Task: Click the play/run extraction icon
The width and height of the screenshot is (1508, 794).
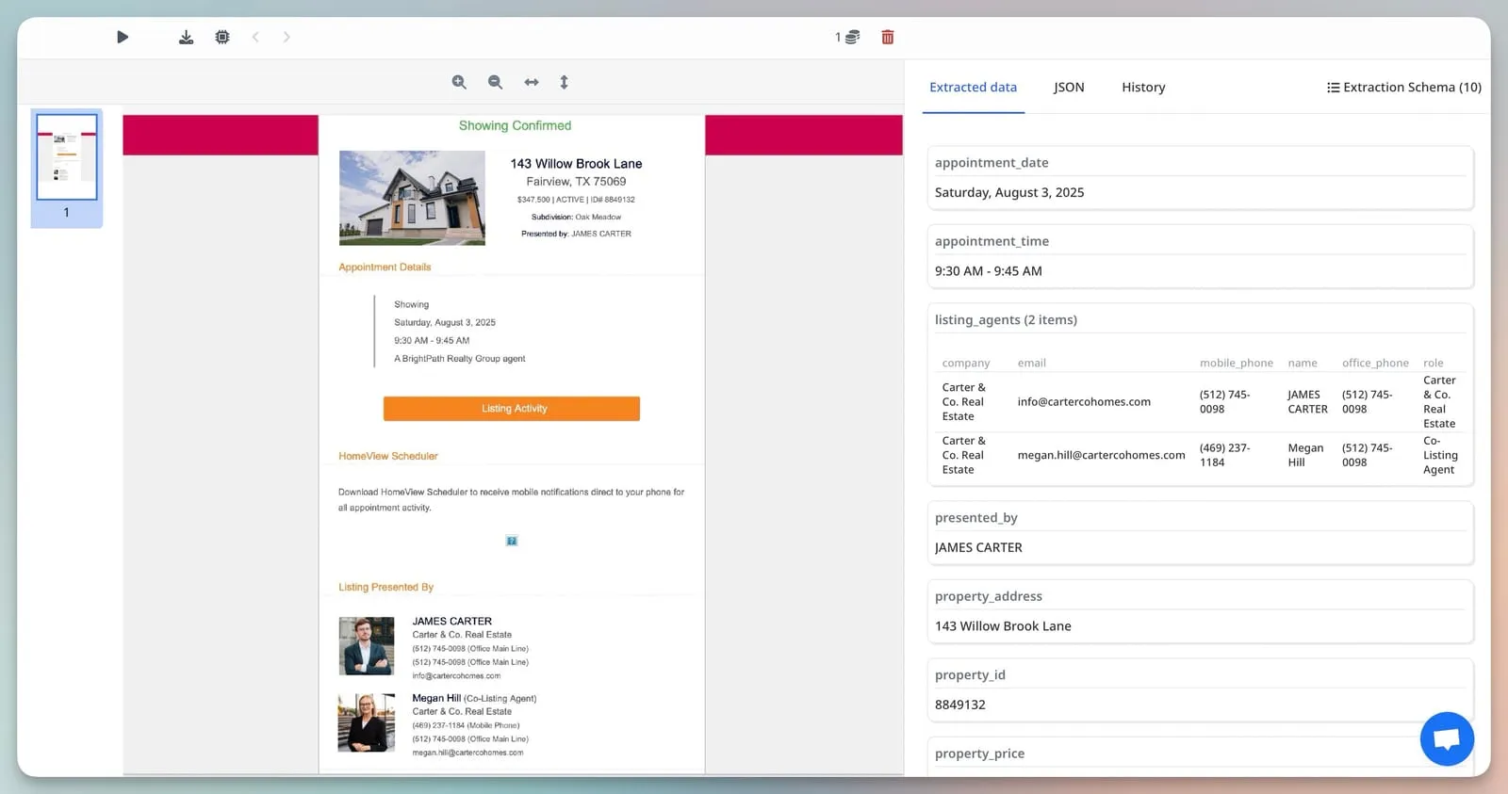Action: tap(123, 38)
